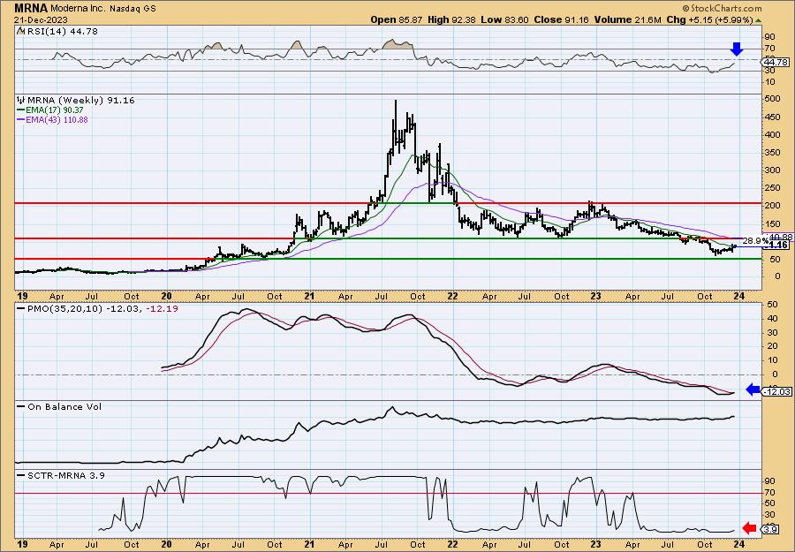The image size is (795, 552).
Task: Click the green up-triangle beside the change value
Action: [759, 20]
